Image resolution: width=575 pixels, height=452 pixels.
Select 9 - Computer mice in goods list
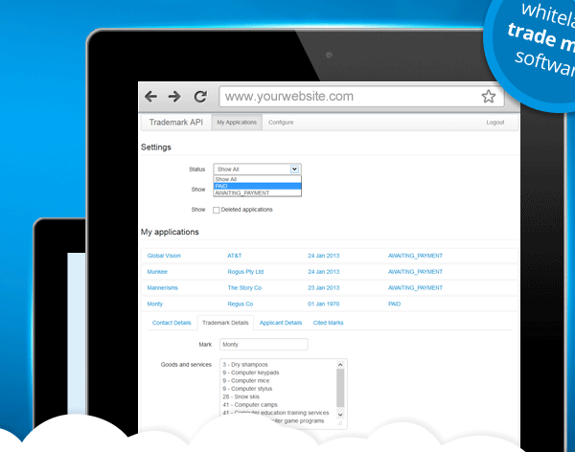pos(245,381)
